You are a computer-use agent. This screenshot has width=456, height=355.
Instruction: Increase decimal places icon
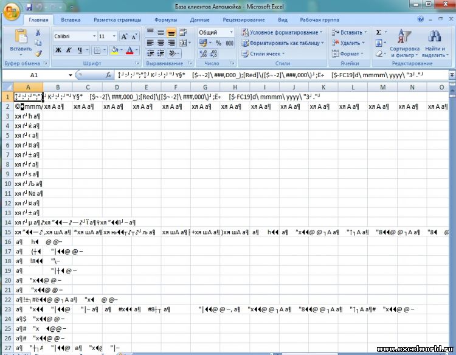(203, 53)
